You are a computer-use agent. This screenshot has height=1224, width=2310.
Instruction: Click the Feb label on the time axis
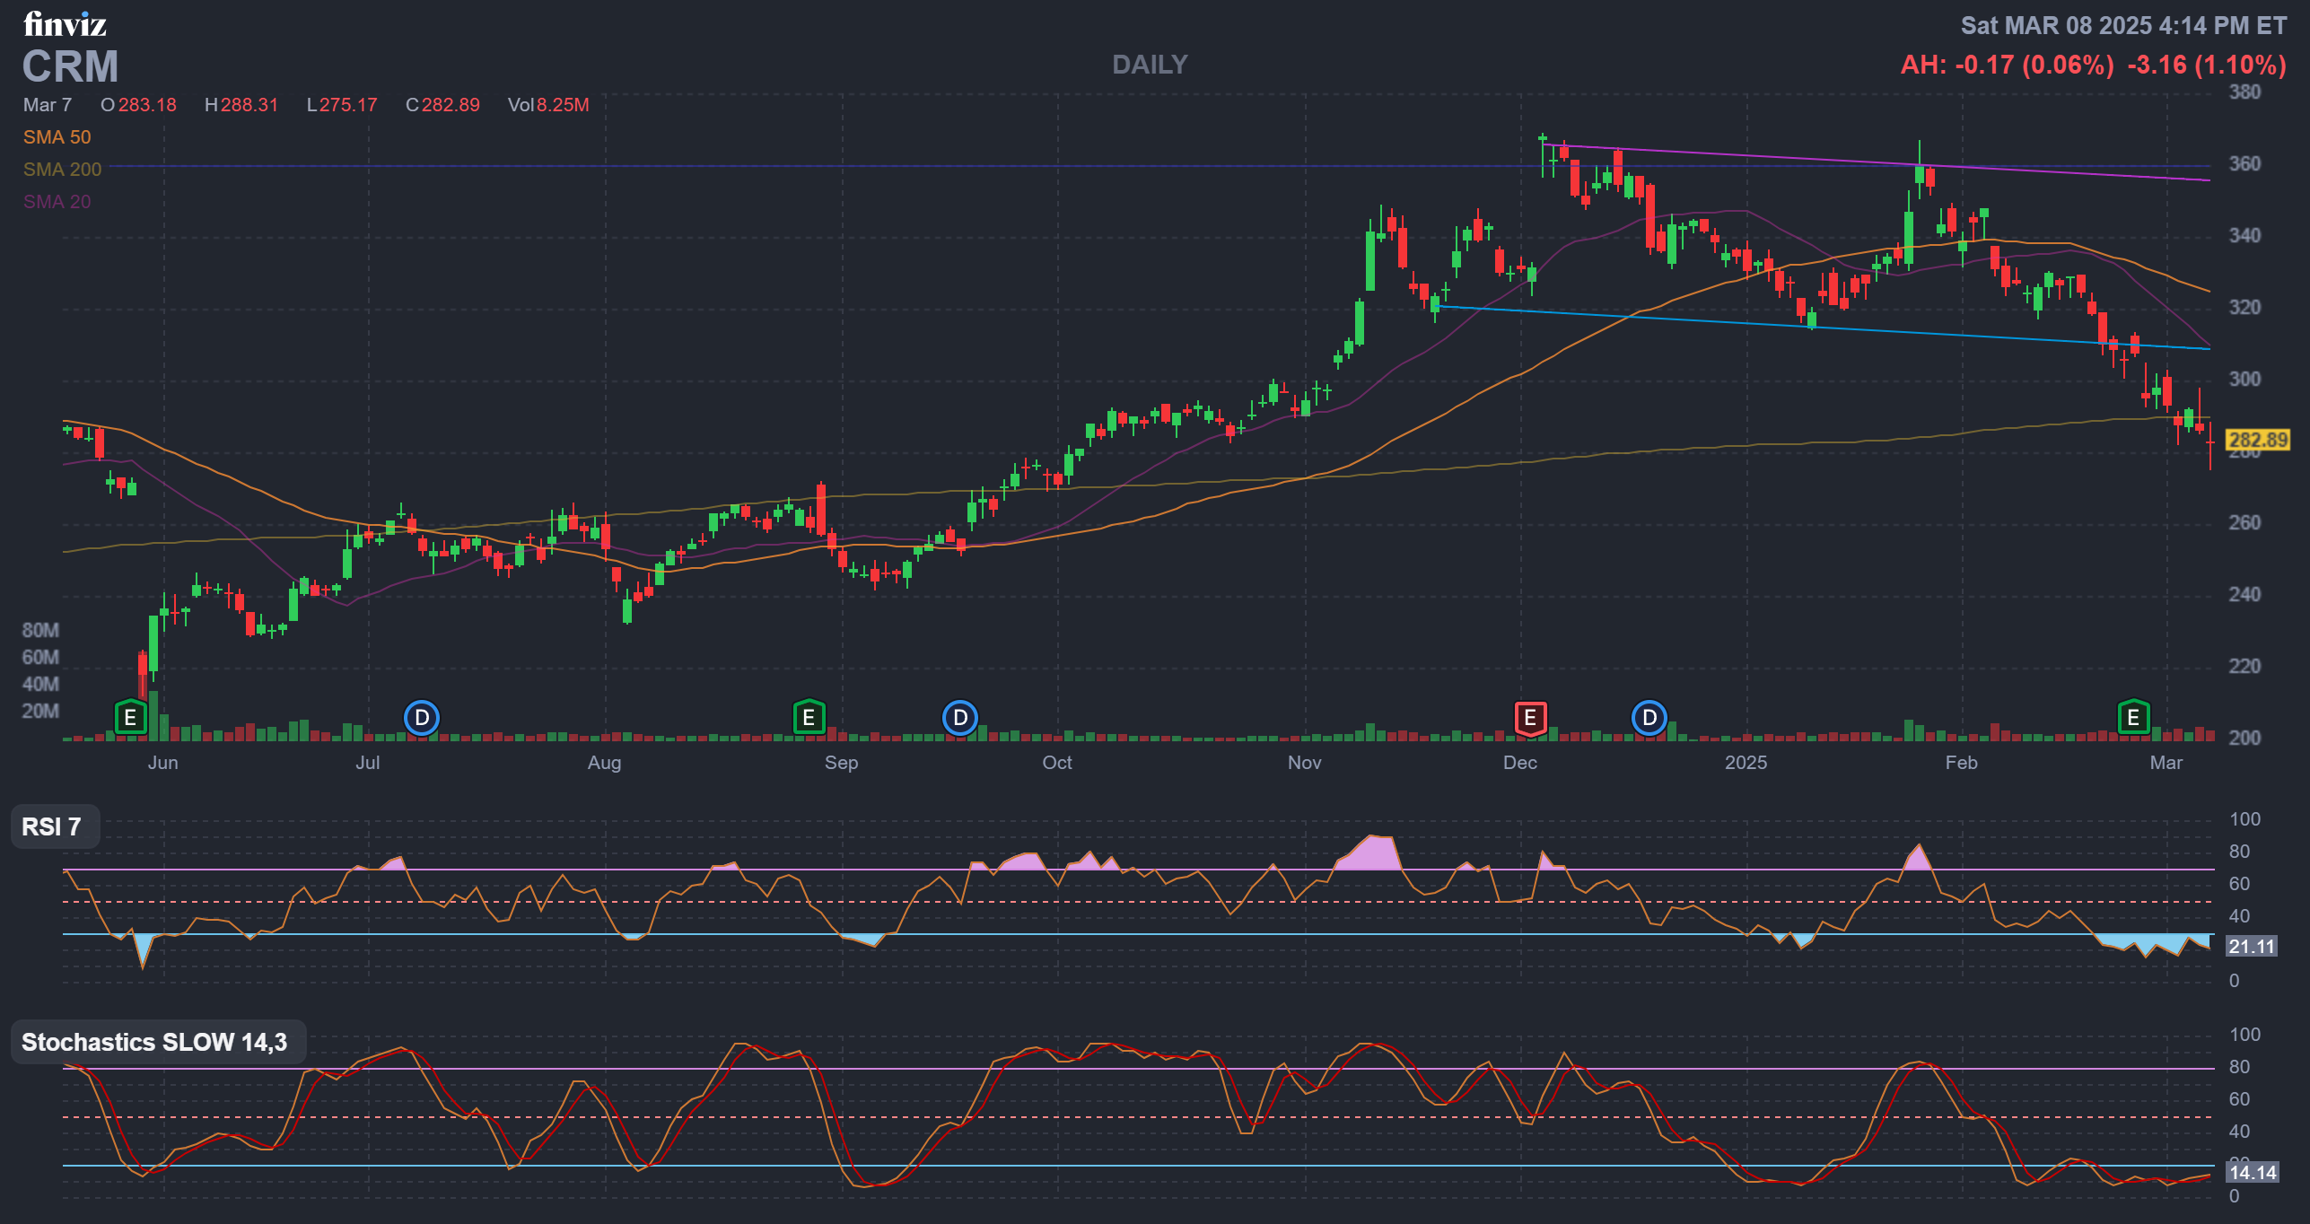(x=1961, y=763)
